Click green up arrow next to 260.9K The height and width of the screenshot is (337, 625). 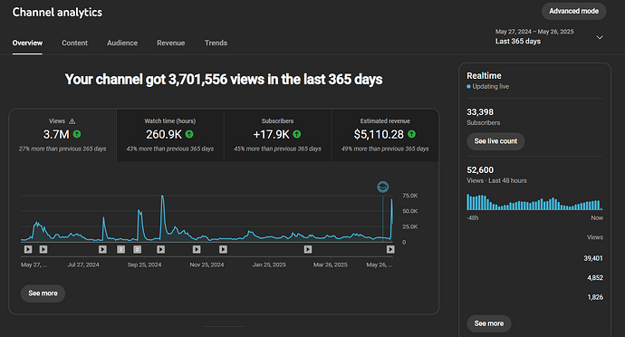pyautogui.click(x=189, y=134)
